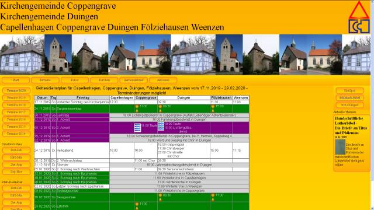Click '11:00 Winterkirche in Capellenhagen' entry
374x210 pixels.
click(179, 177)
